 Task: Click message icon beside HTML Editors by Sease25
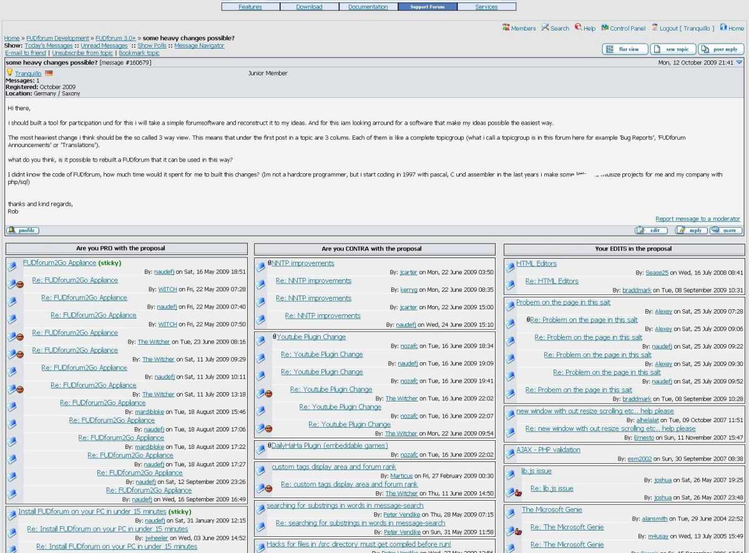point(510,267)
